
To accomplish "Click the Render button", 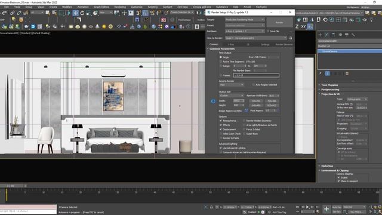I will (279, 23).
